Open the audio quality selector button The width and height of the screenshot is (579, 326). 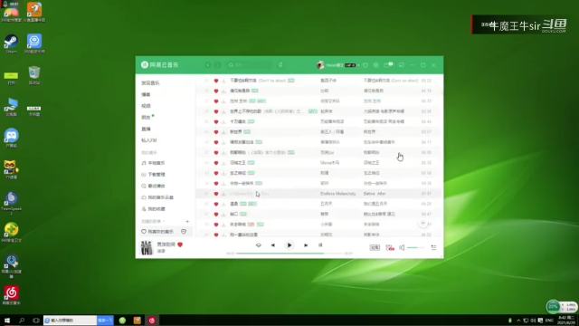tap(375, 247)
